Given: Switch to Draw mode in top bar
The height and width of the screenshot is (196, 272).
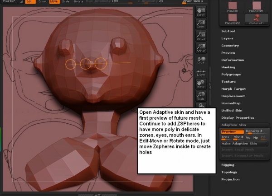Looking at the screenshot, I should pos(42,1).
